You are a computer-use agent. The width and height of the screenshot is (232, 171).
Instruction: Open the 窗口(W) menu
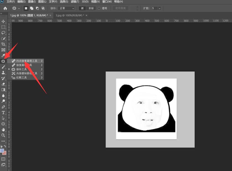coord(107,2)
